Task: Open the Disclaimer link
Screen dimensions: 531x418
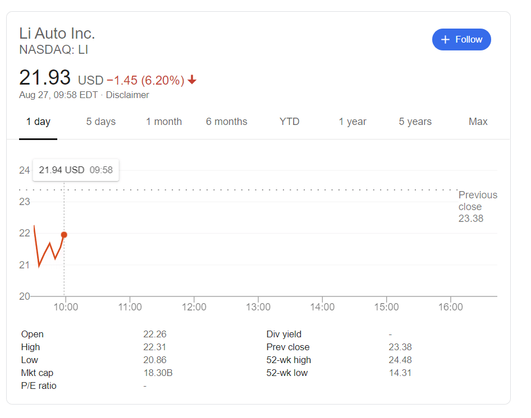Action: (127, 95)
